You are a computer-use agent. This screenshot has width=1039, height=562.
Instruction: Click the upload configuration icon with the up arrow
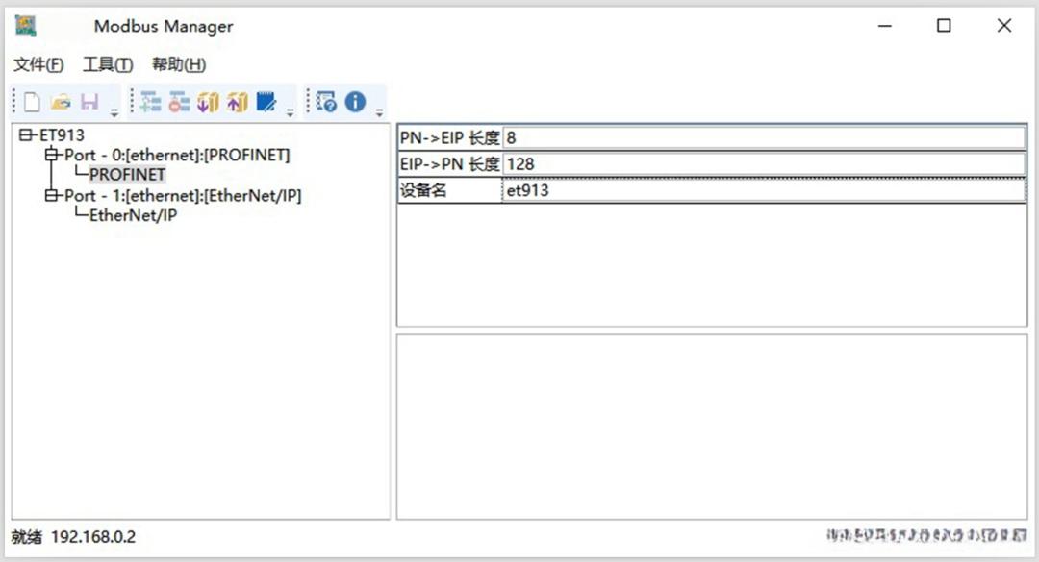[x=238, y=102]
